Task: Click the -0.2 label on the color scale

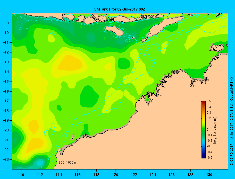Action: [x=209, y=141]
